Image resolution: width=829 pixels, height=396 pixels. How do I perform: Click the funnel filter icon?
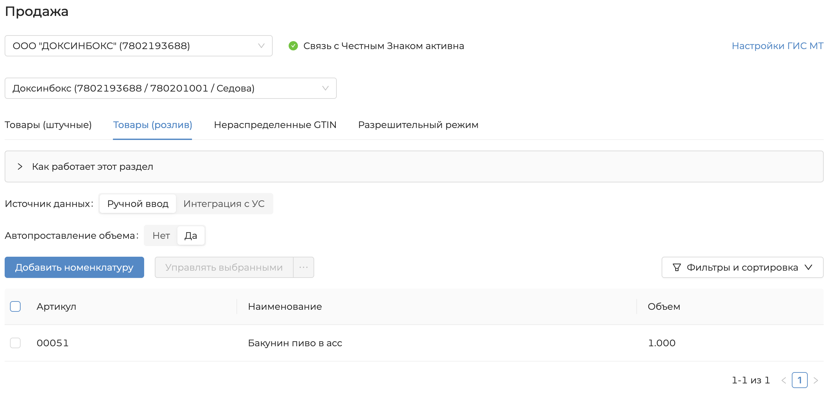[x=677, y=267]
